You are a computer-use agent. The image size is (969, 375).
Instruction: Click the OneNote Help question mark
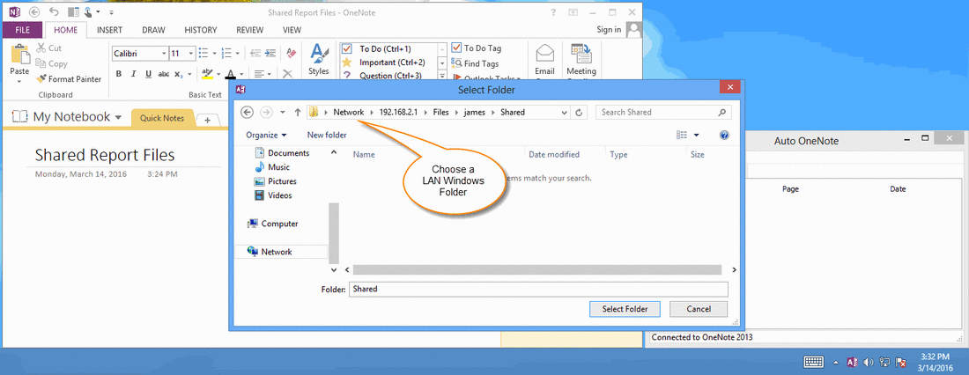[552, 11]
